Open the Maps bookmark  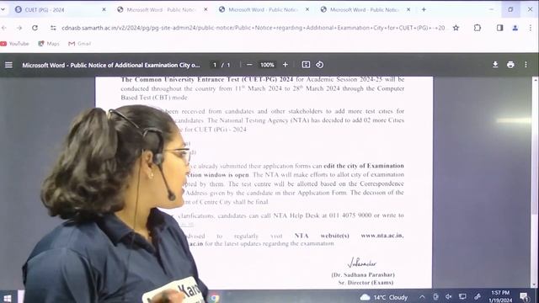pyautogui.click(x=49, y=44)
